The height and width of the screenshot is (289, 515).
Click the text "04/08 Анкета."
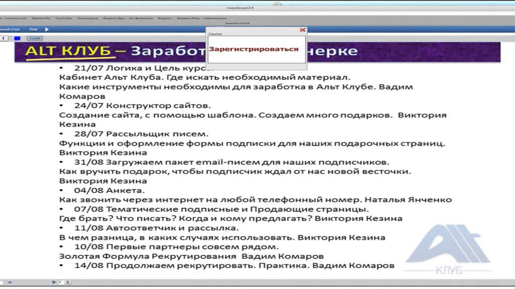pyautogui.click(x=109, y=190)
